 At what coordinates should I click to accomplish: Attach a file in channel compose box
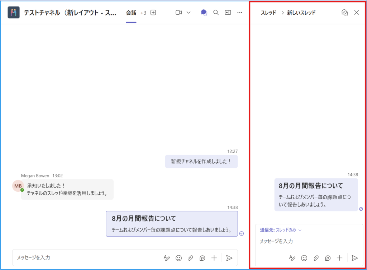(191, 258)
